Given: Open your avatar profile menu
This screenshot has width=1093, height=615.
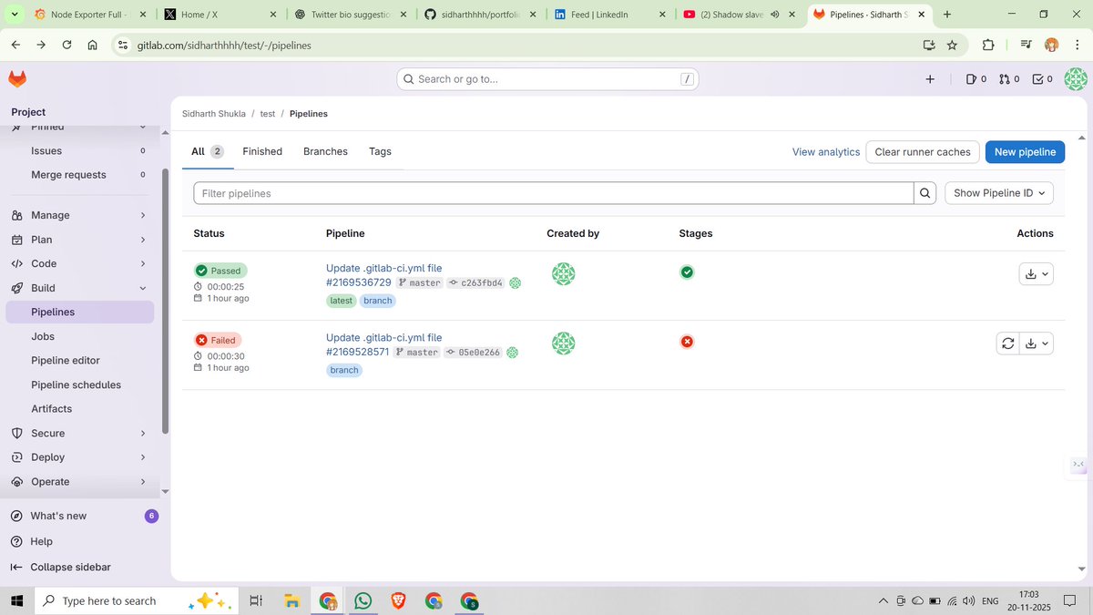Looking at the screenshot, I should click(x=1076, y=78).
